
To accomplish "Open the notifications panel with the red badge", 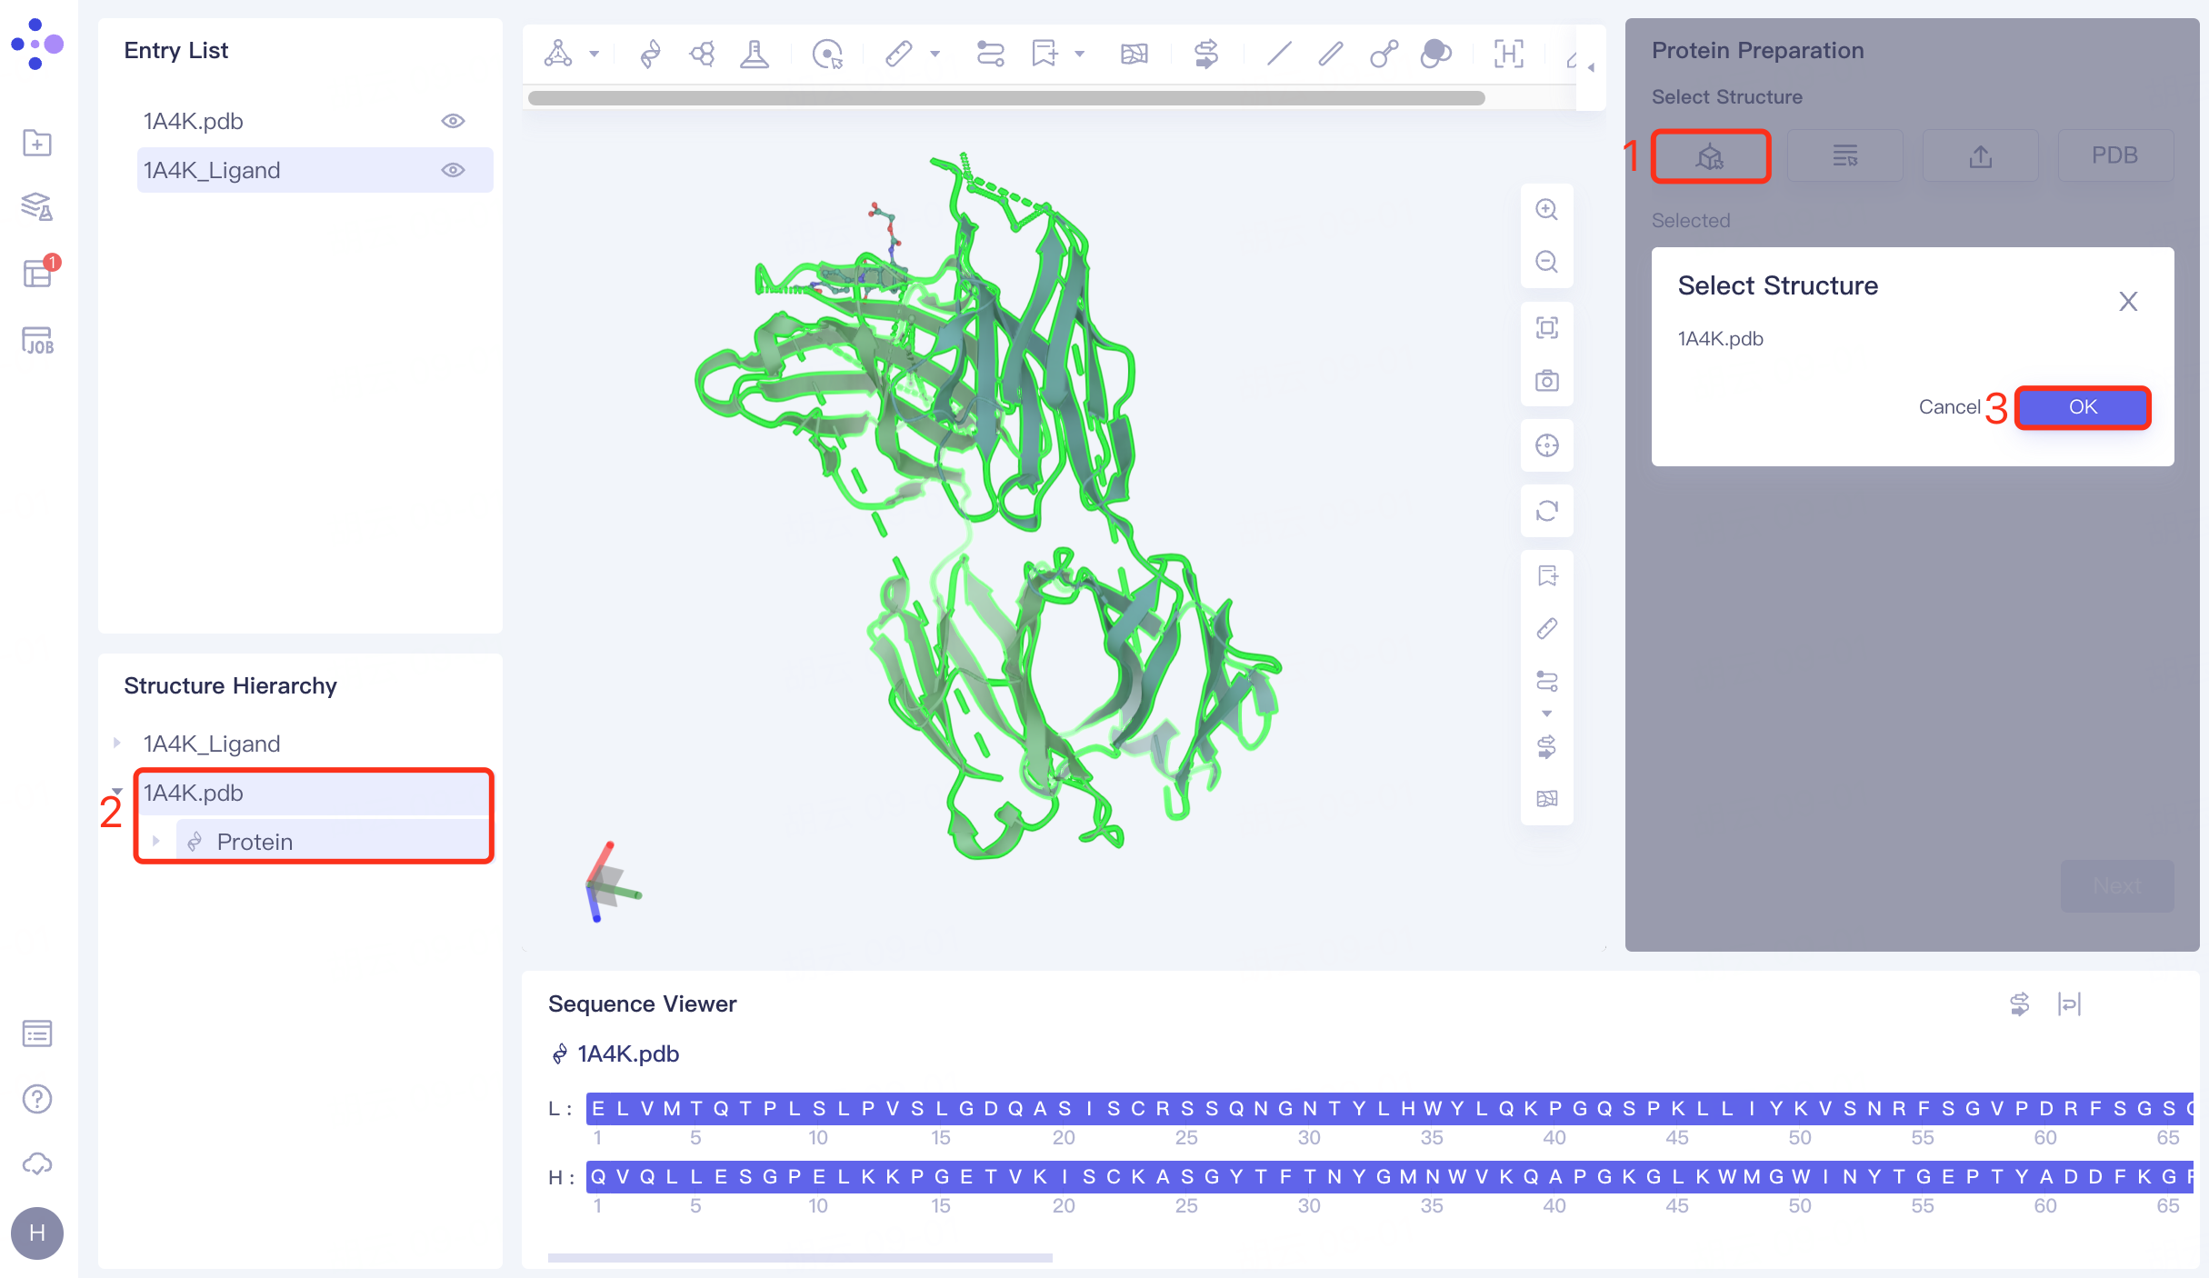I will (x=36, y=274).
